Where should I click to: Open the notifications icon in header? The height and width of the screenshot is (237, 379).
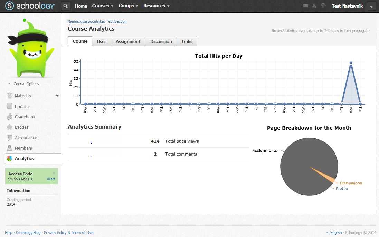(x=323, y=6)
